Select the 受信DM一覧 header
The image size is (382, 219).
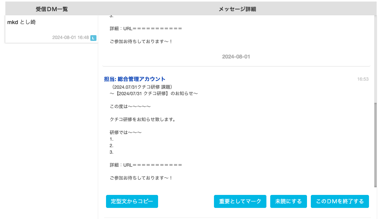click(x=52, y=9)
